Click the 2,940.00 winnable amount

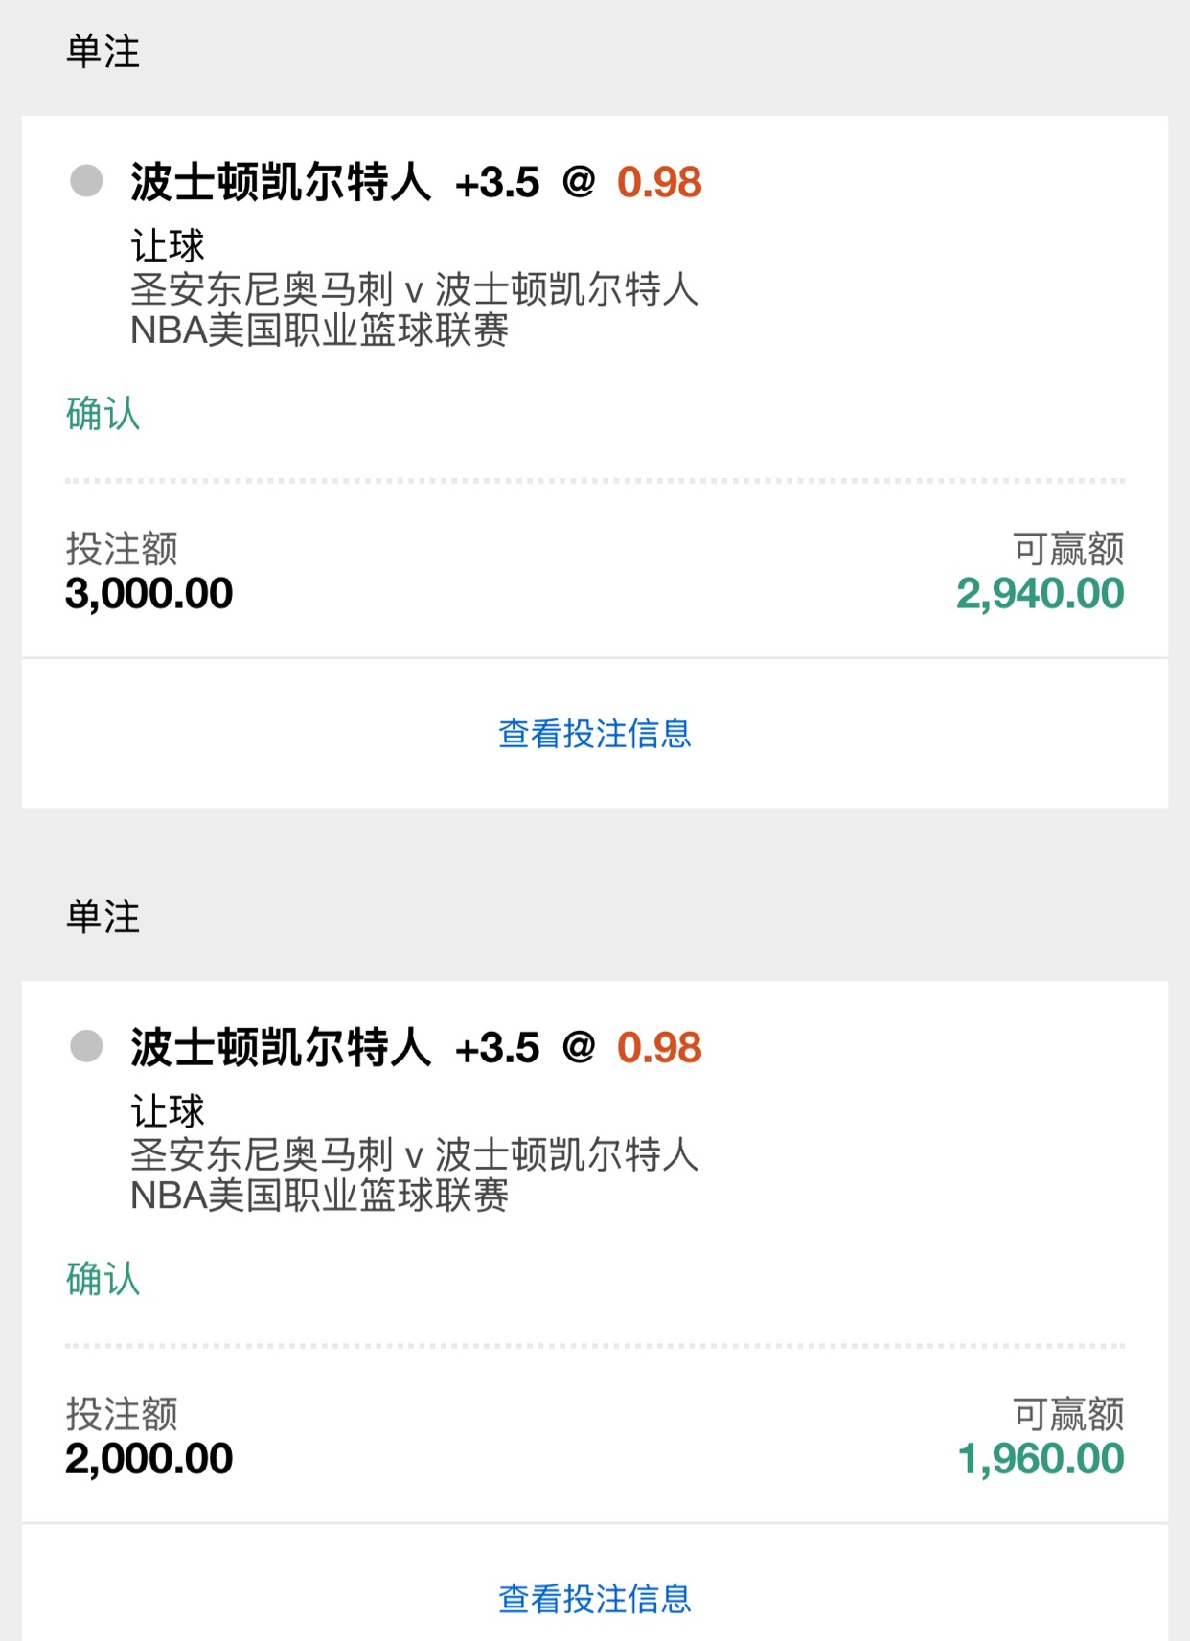1040,594
